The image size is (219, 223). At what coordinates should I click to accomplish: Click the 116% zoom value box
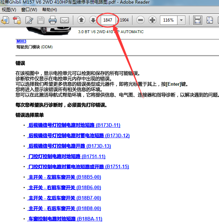coord(168,20)
